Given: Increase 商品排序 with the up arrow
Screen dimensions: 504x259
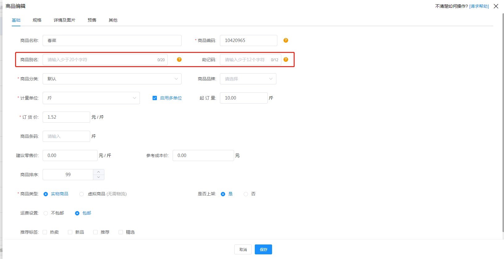Looking at the screenshot, I should 99,172.
